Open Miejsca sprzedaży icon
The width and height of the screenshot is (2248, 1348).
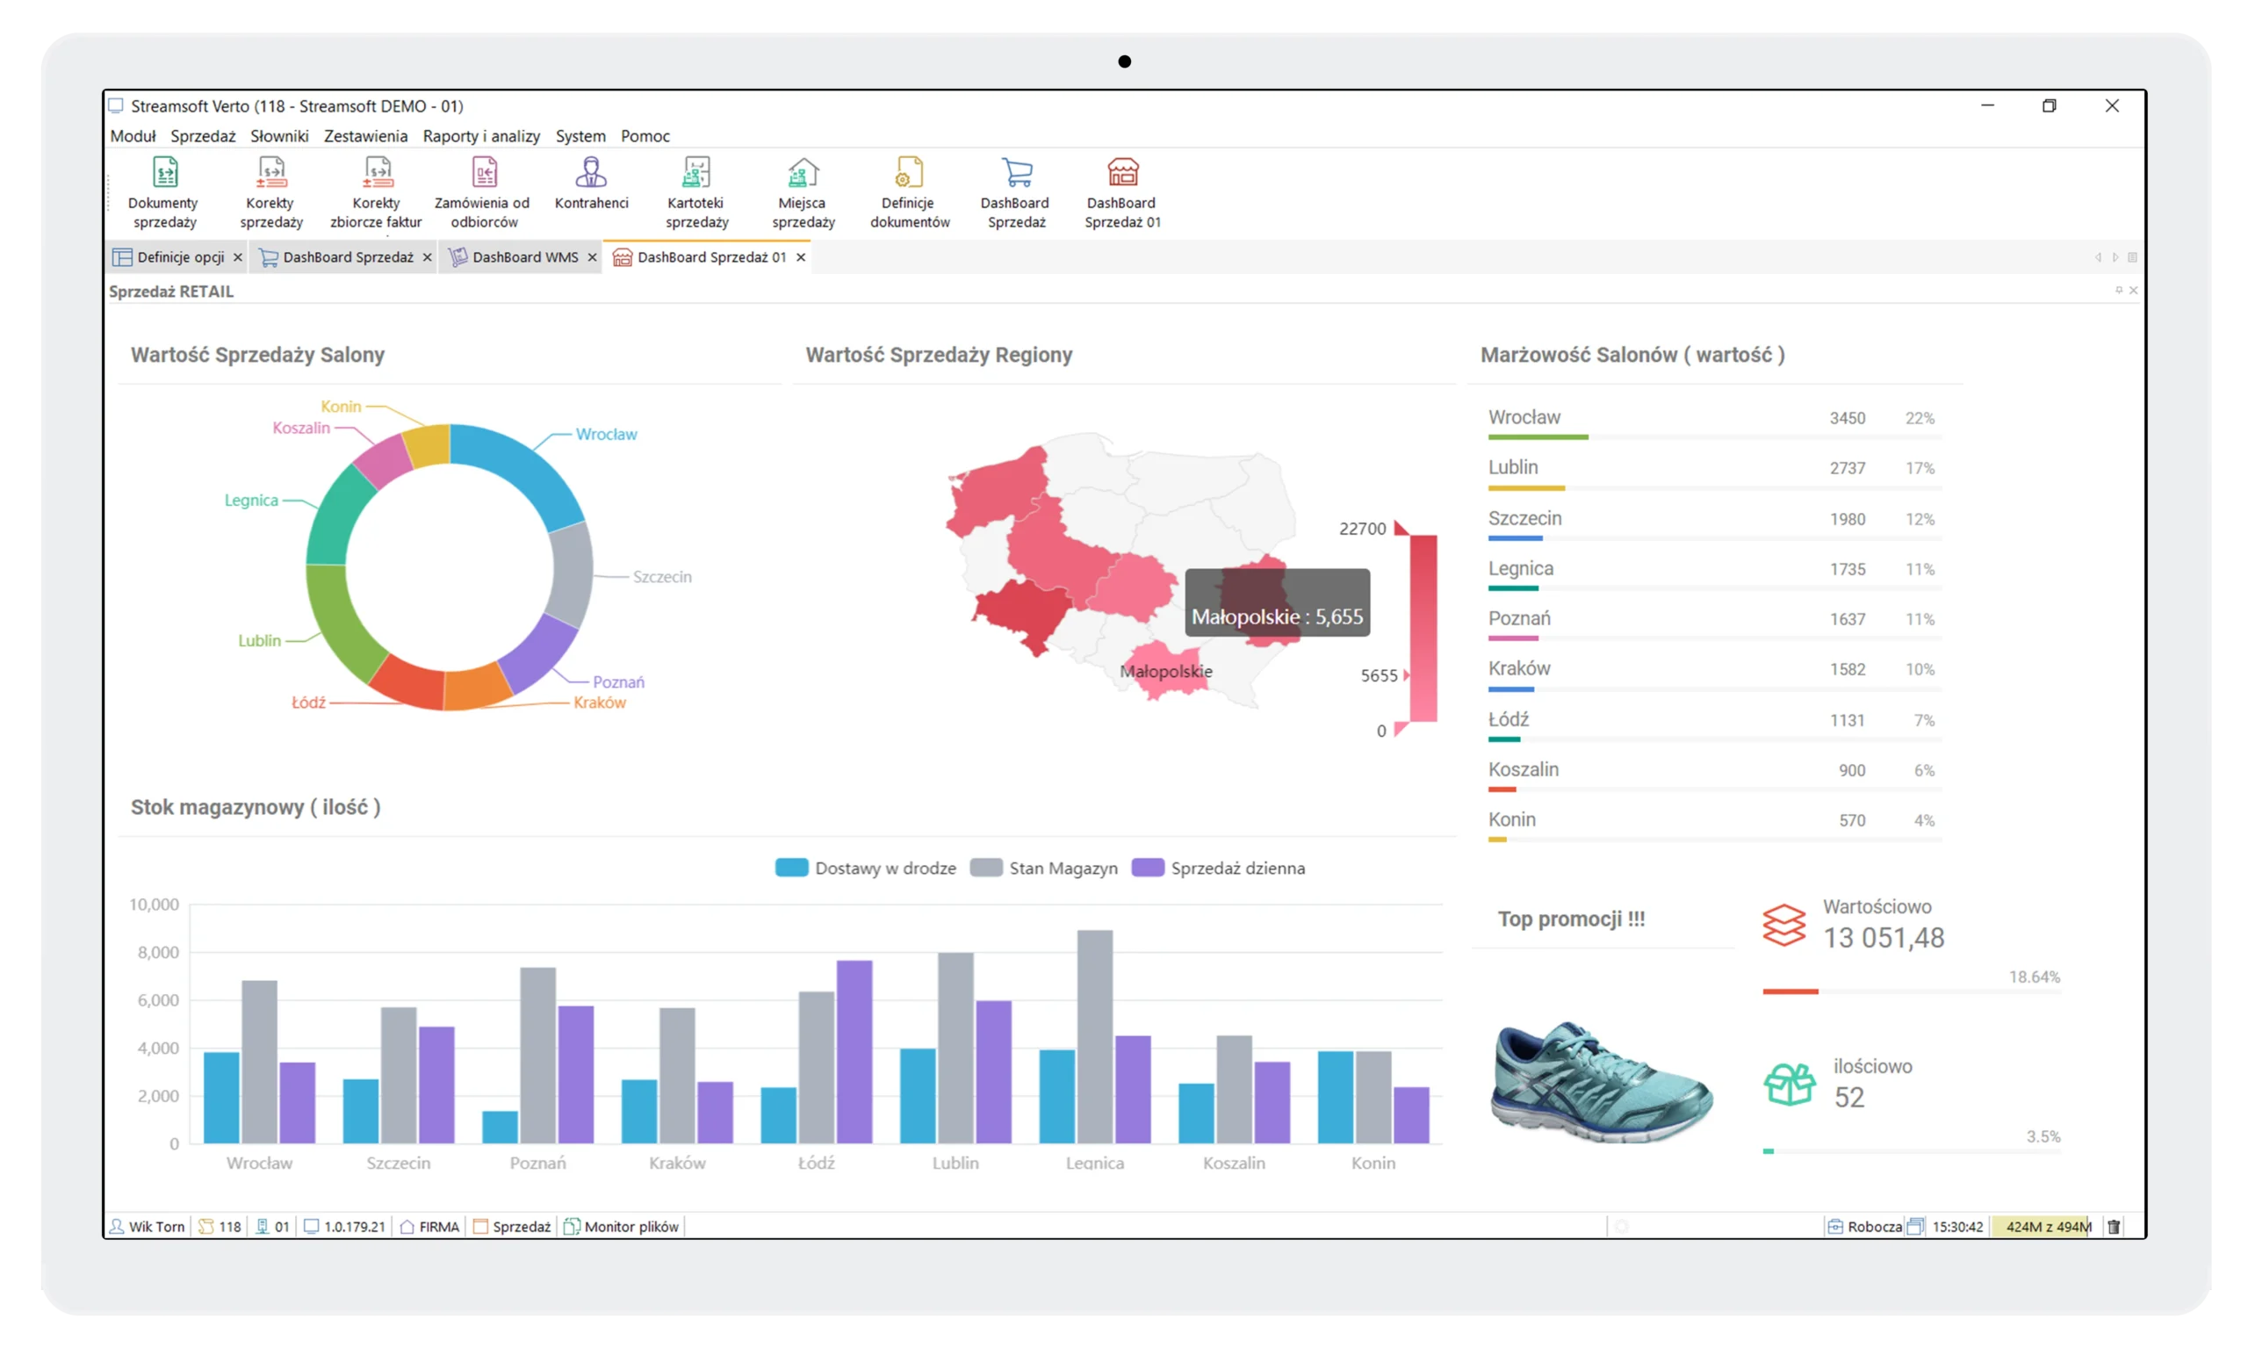pos(803,192)
